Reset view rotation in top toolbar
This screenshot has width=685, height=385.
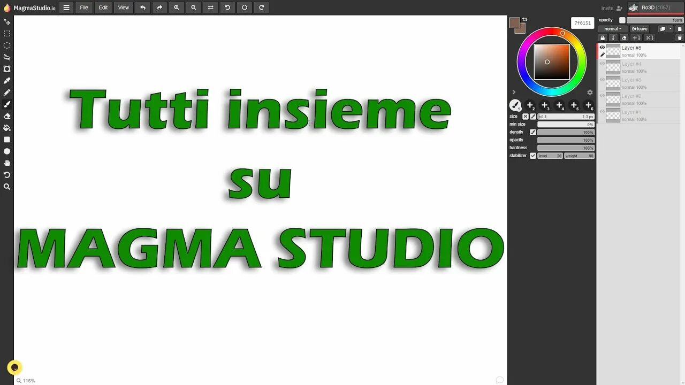(x=245, y=7)
